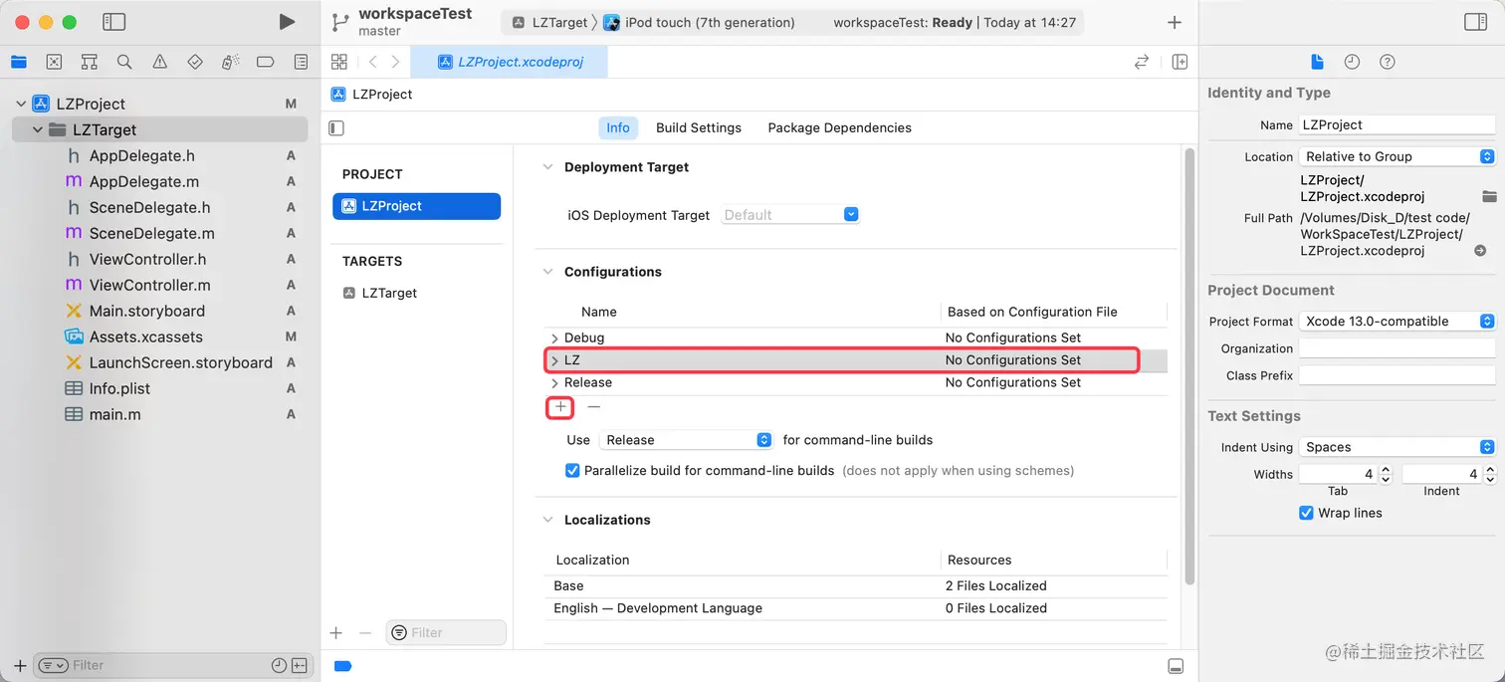This screenshot has height=682, width=1505.
Task: Open the Issue navigator warning icon
Action: [x=159, y=62]
